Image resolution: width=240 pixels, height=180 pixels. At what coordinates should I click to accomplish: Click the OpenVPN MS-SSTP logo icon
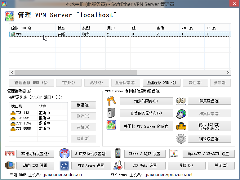(x=174, y=154)
